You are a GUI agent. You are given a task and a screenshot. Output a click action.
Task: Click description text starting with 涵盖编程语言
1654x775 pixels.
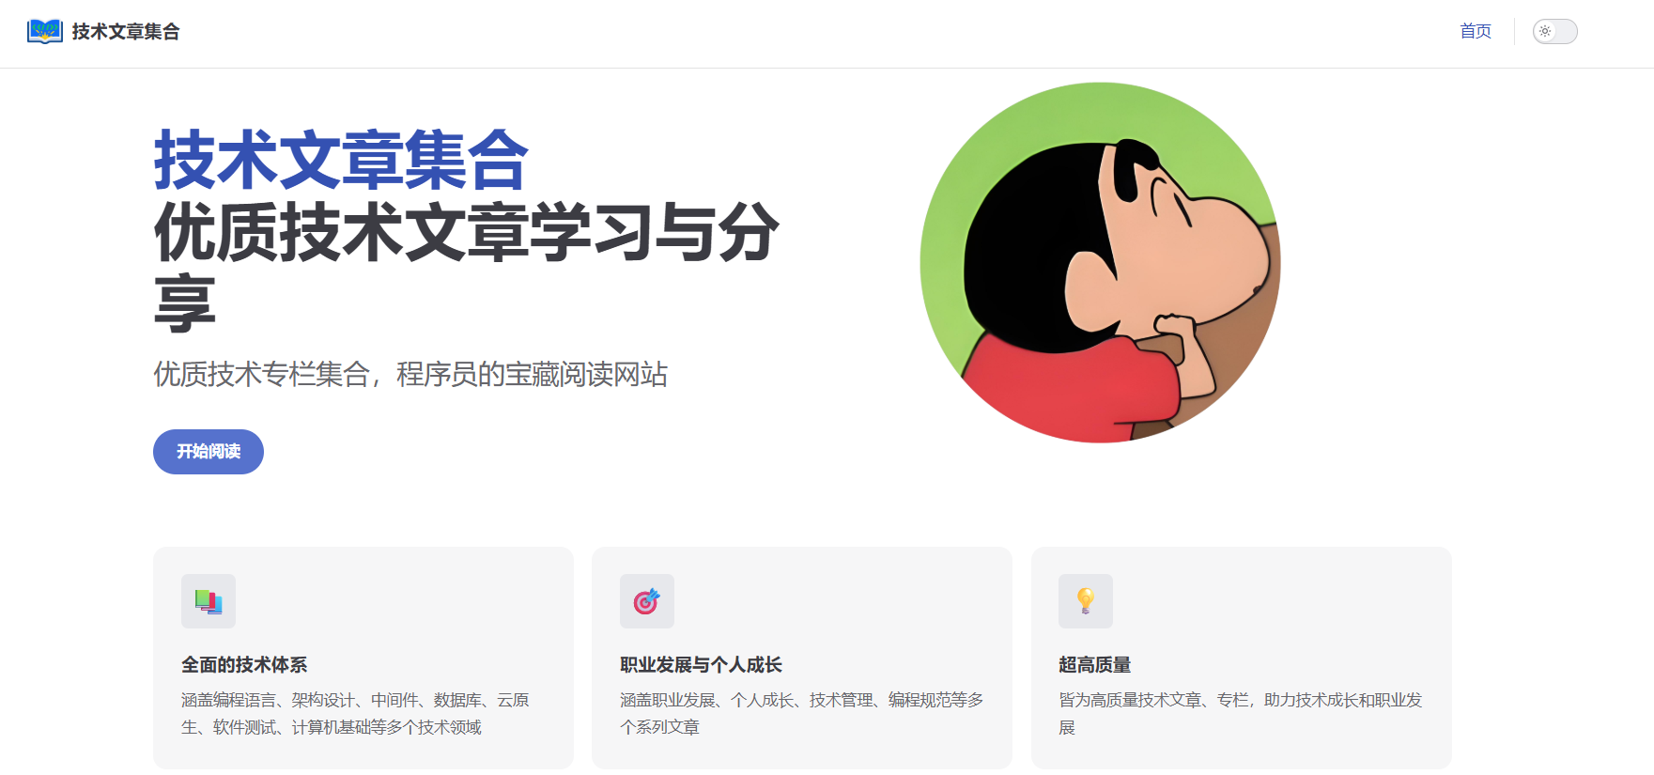(355, 713)
